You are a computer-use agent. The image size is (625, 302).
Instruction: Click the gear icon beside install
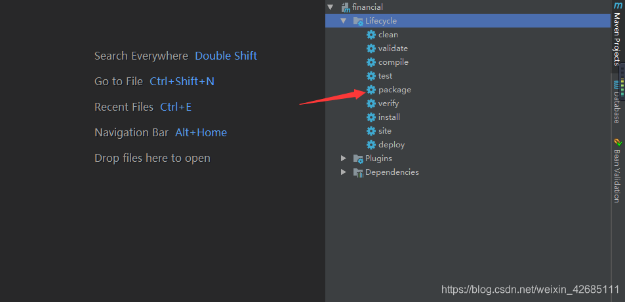coord(371,117)
